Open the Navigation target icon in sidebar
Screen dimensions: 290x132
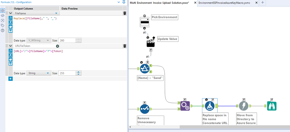pos(3,21)
